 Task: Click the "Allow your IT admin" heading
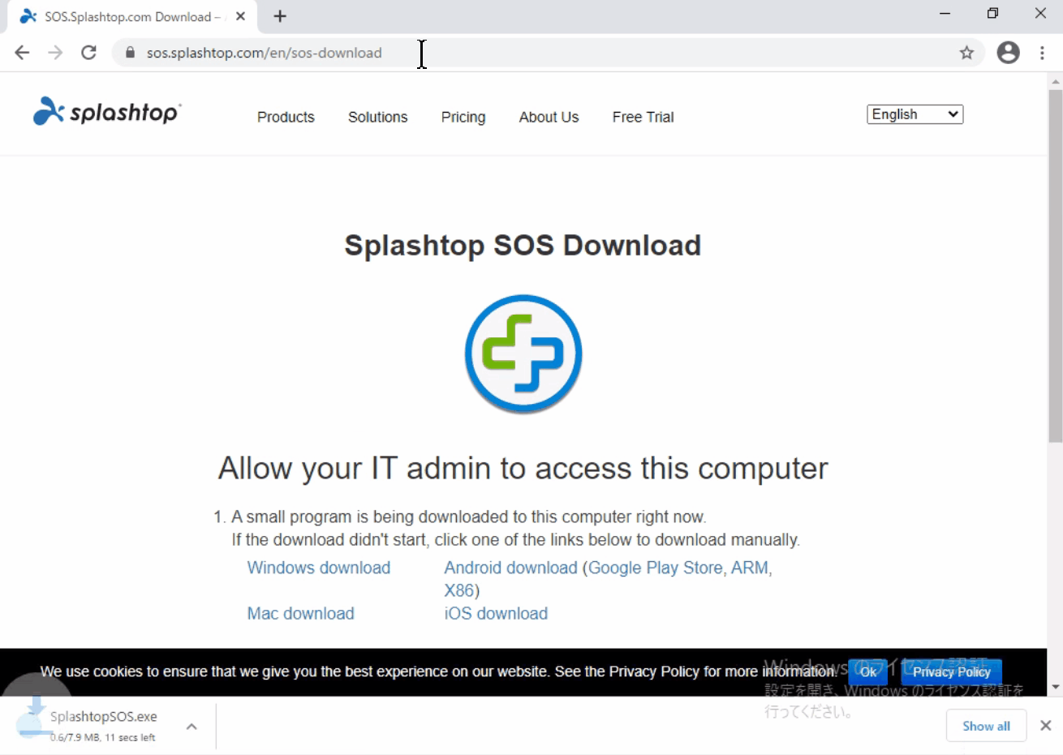[523, 469]
